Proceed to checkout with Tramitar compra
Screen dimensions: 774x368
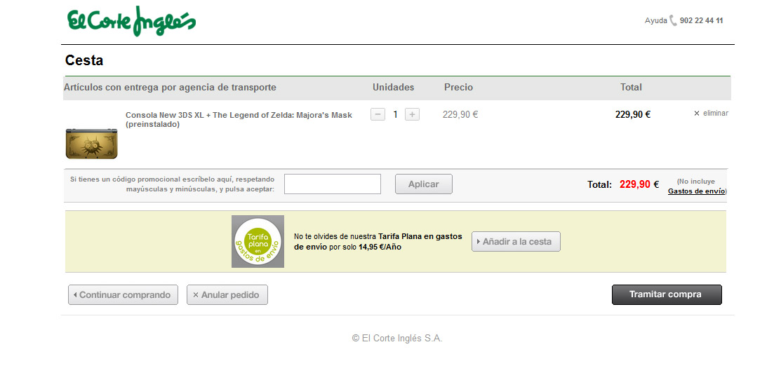(x=667, y=294)
